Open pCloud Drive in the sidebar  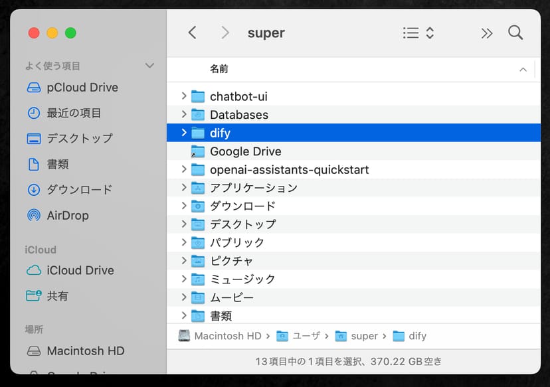[82, 88]
